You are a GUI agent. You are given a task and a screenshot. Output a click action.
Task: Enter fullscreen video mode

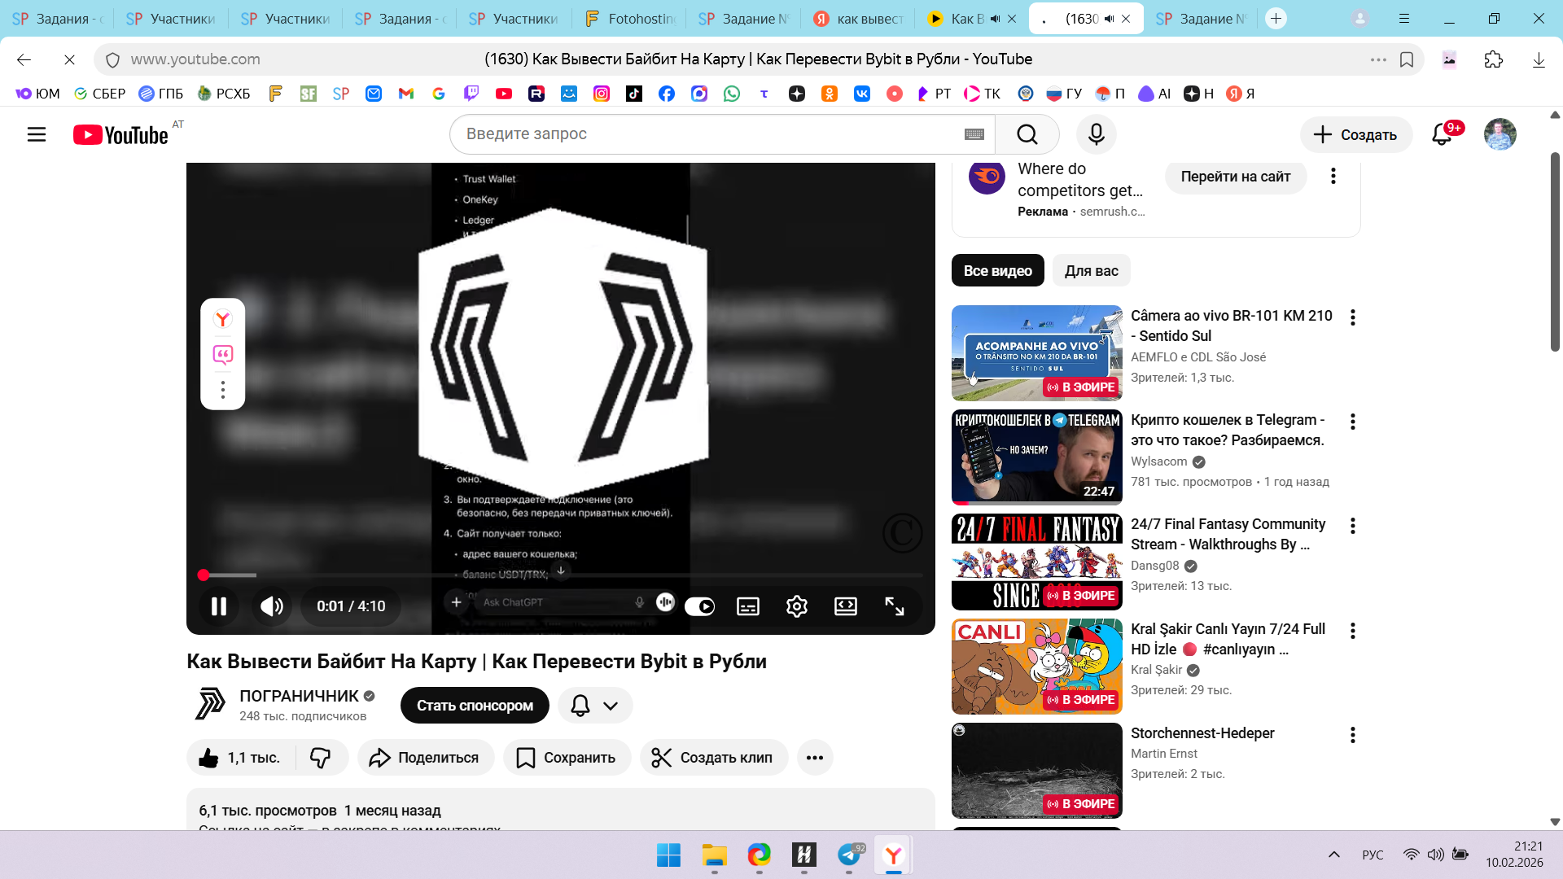tap(894, 606)
